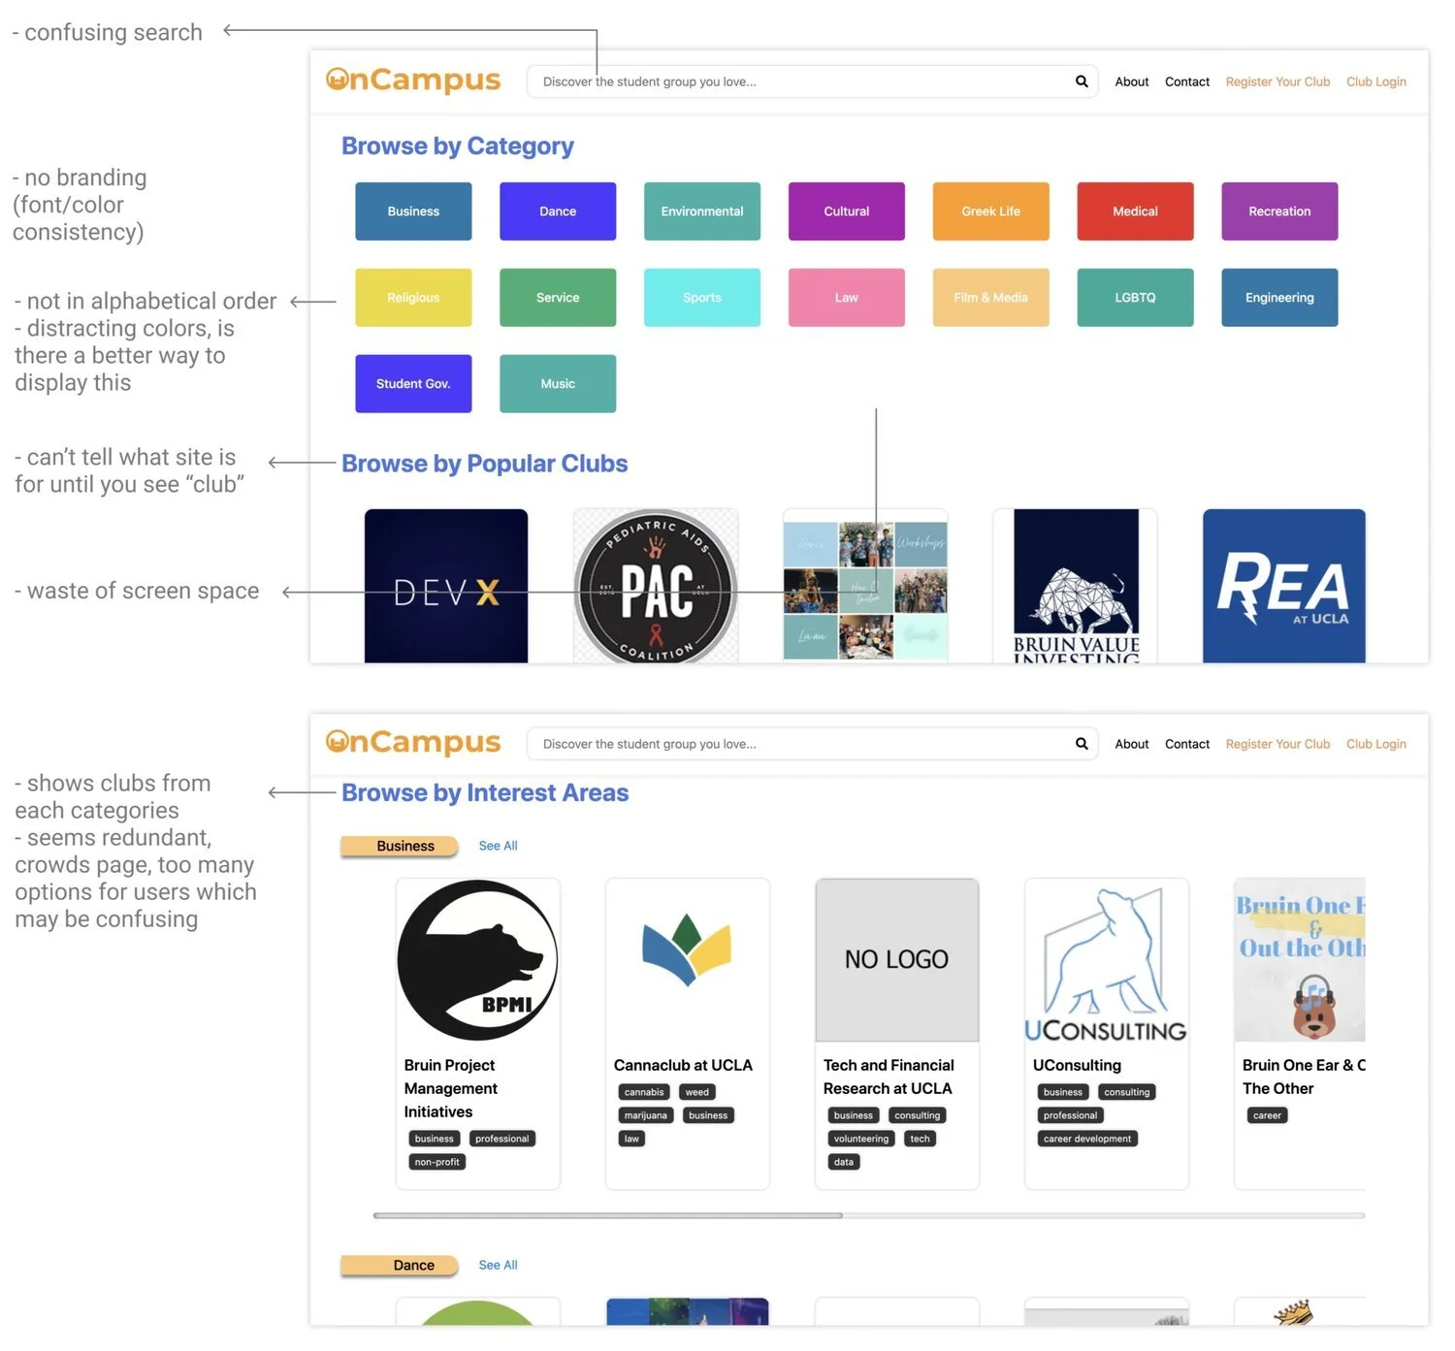Open the UConsulting bear logo image
This screenshot has height=1351, width=1455.
point(1107,960)
